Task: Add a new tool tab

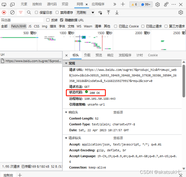Action: pos(123,4)
